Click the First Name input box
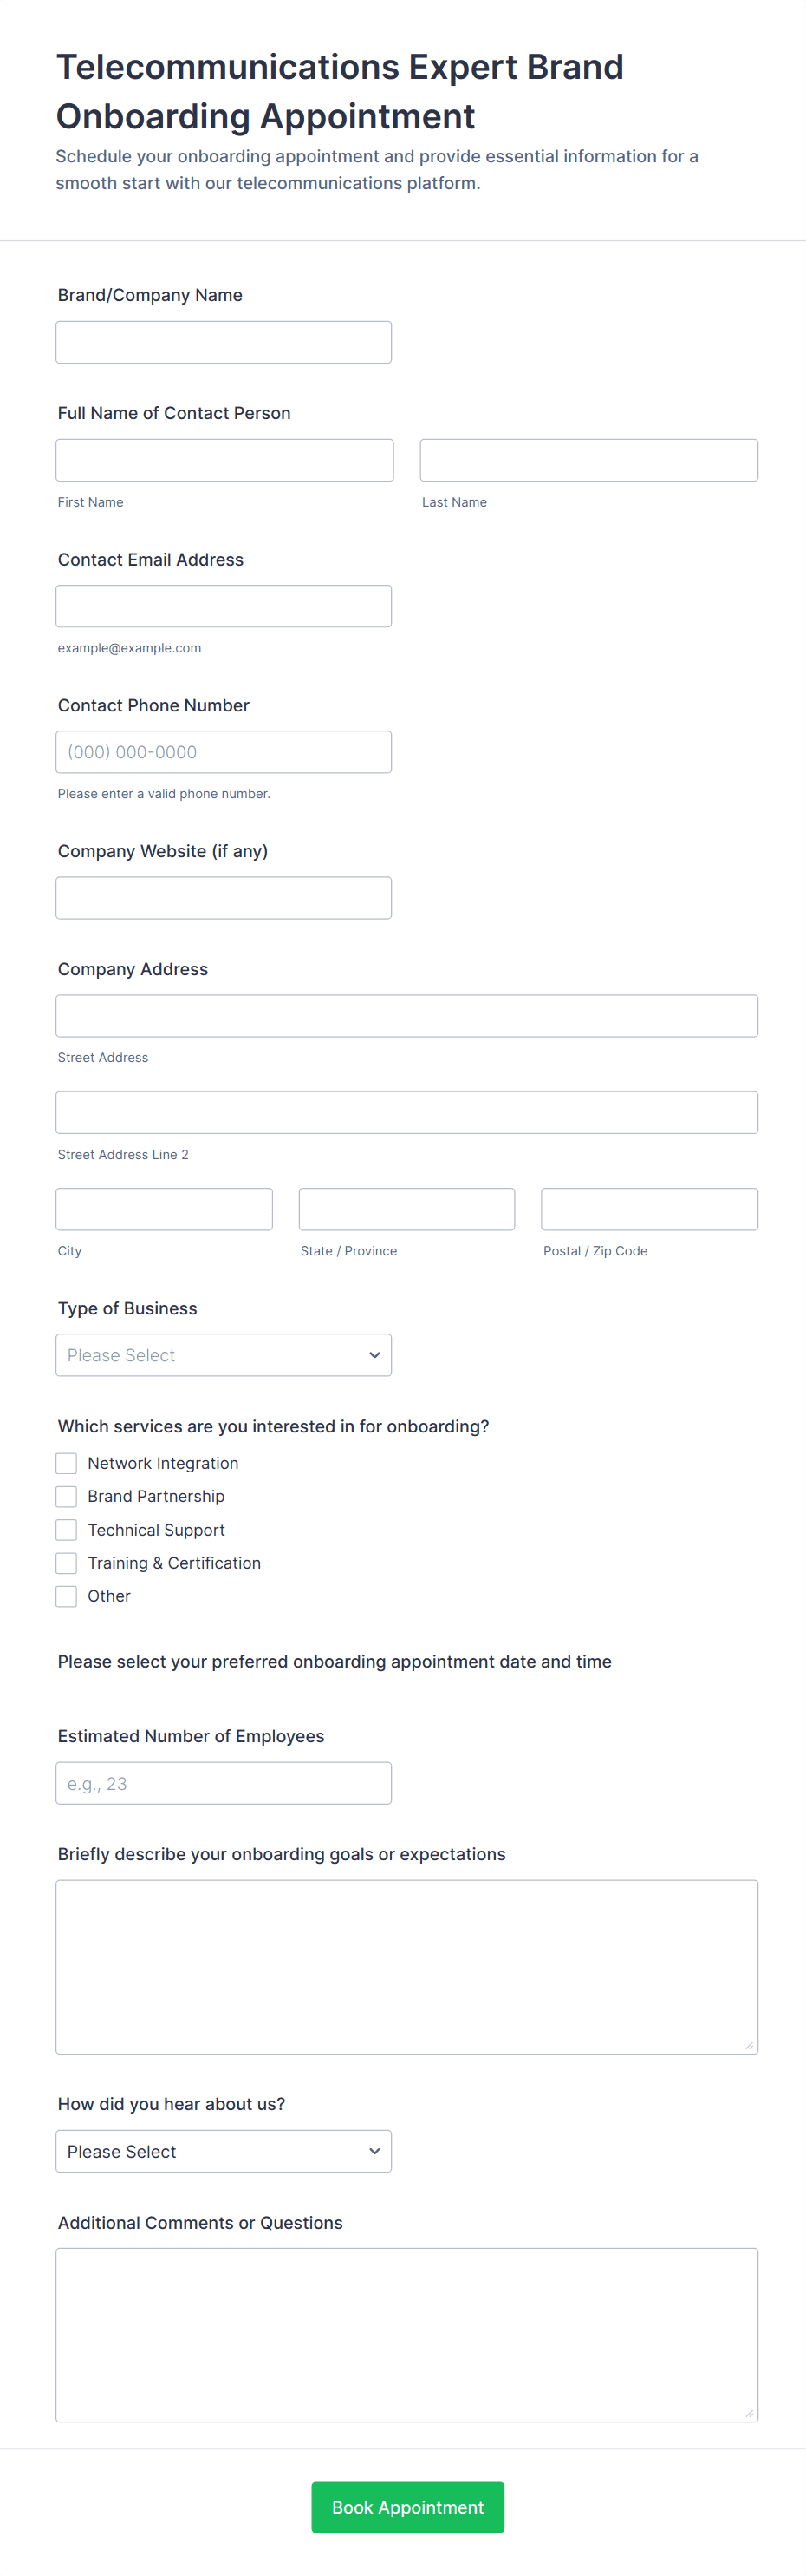 224,460
